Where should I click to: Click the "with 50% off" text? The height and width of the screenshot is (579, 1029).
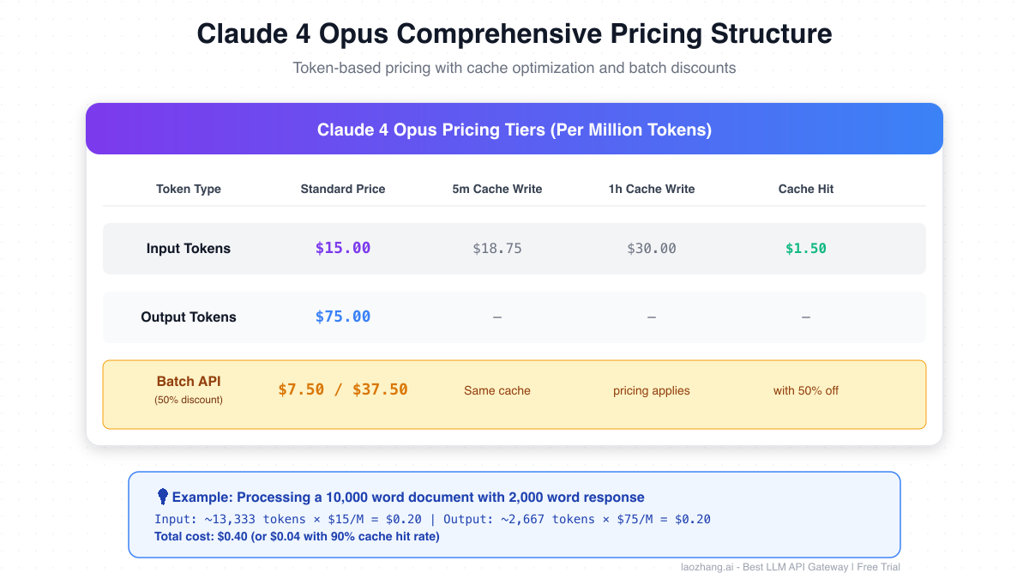(806, 390)
